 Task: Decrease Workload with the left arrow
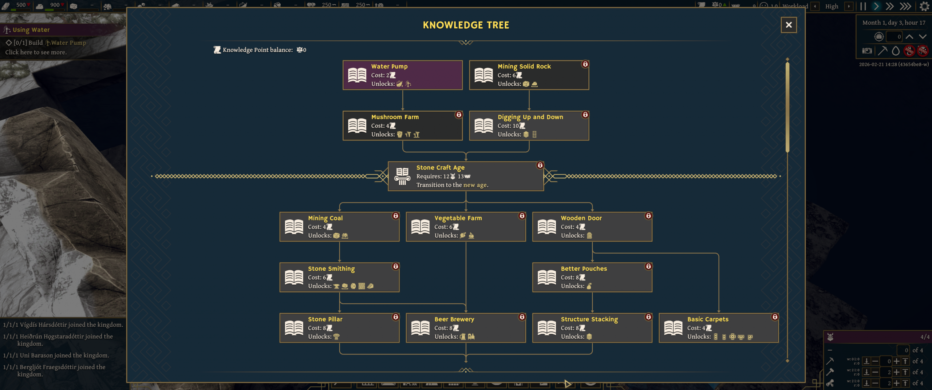[x=815, y=6]
